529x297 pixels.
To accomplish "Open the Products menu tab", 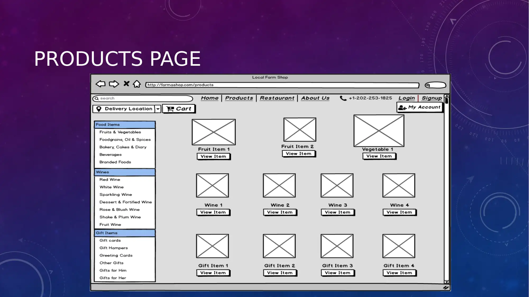I will [x=239, y=98].
